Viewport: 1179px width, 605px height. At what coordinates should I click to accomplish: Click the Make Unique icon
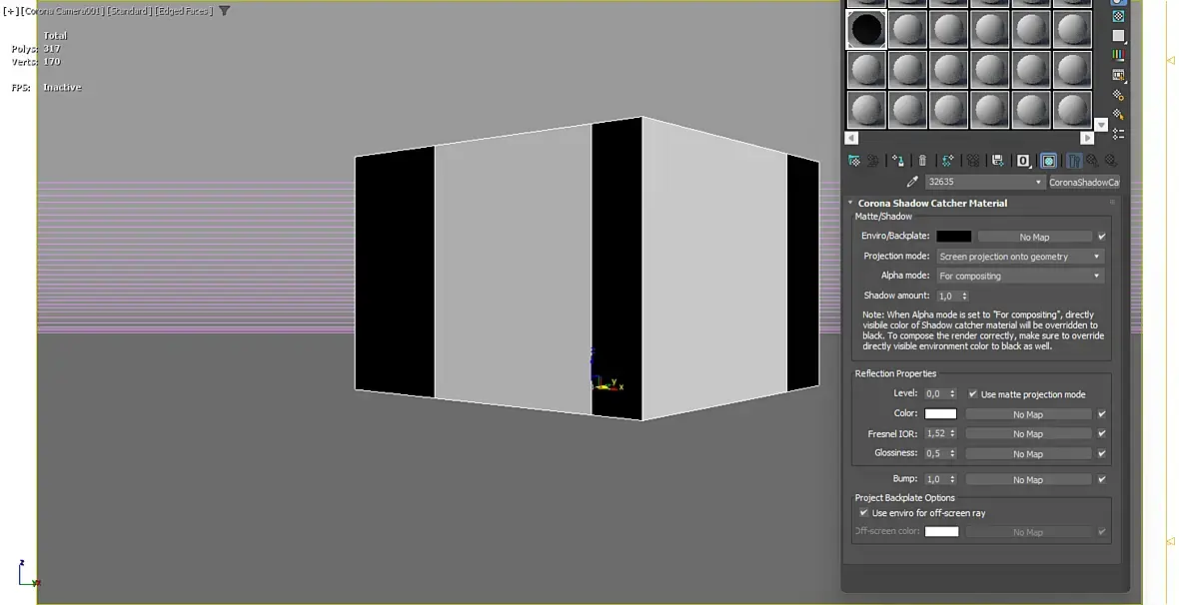pyautogui.click(x=973, y=161)
